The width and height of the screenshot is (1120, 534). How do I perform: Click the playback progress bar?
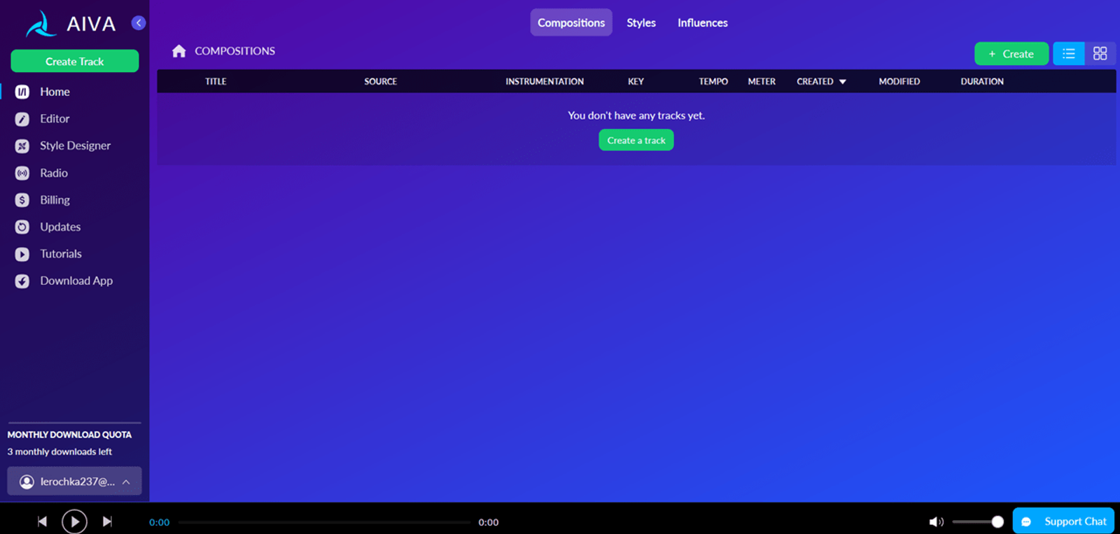324,522
